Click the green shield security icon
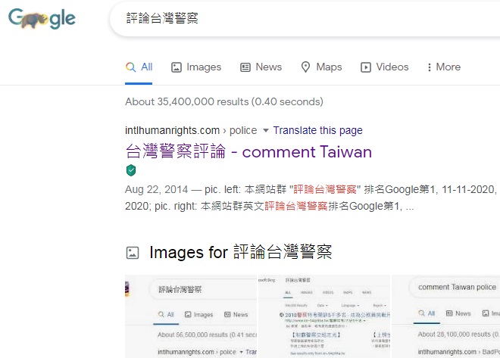500x358 pixels. 130,170
